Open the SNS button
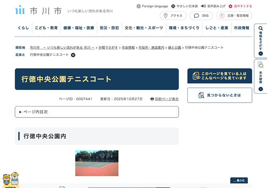The height and width of the screenshot is (188, 267). 201,16
